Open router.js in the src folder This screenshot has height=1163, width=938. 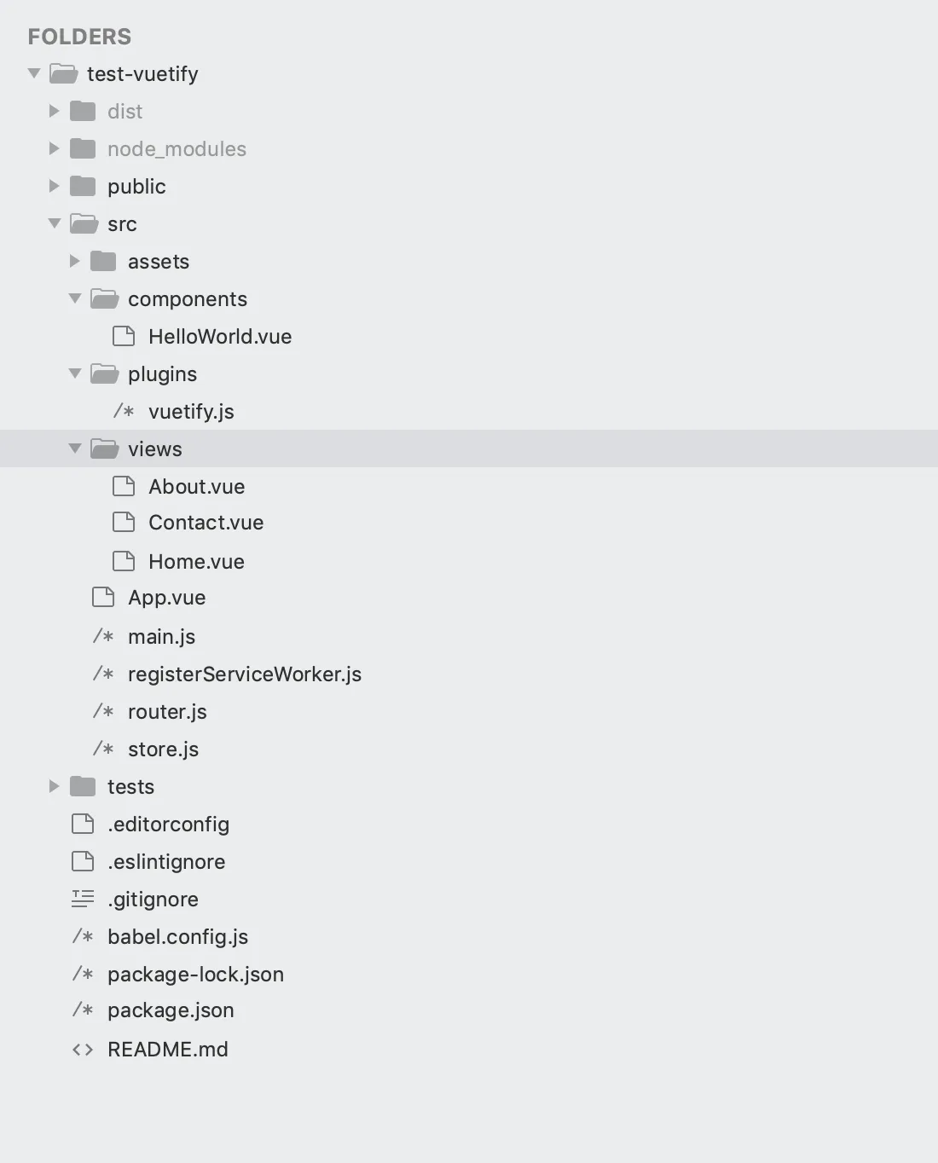click(x=167, y=712)
